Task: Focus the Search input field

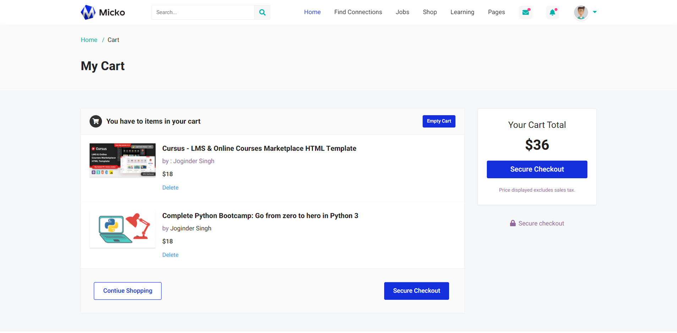Action: coord(203,12)
